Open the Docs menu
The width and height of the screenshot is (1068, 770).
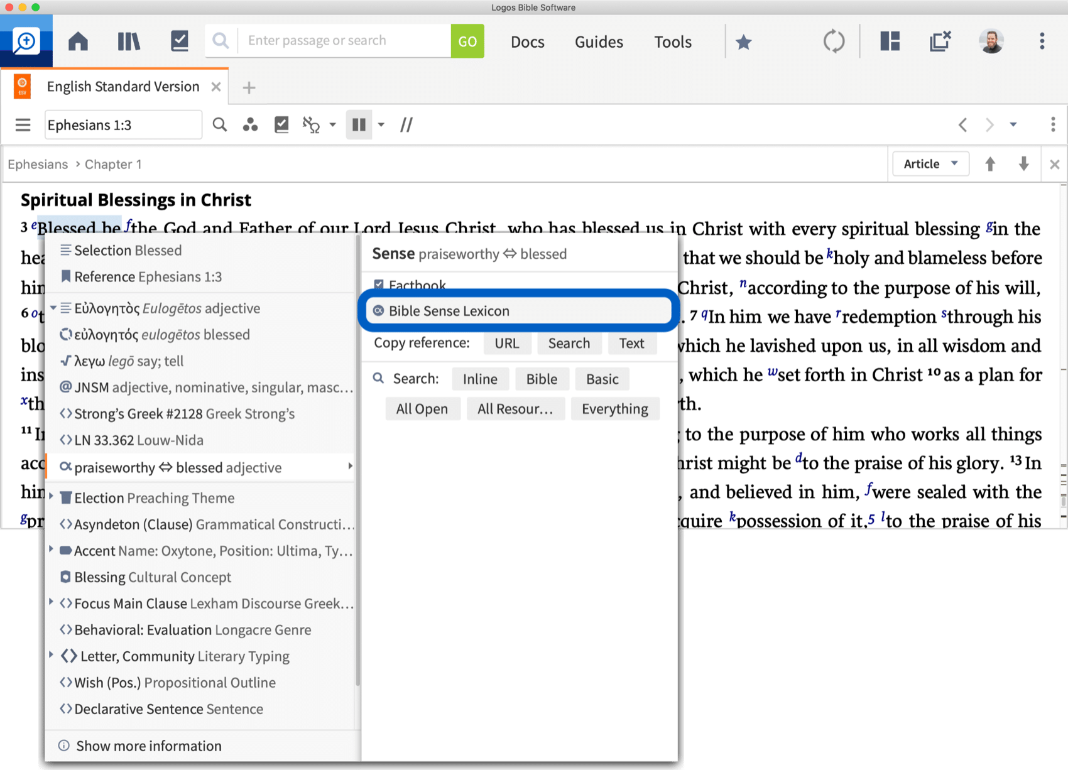[527, 41]
